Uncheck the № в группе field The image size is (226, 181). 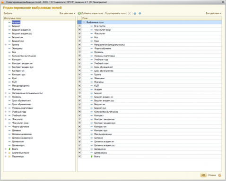(x=79, y=26)
